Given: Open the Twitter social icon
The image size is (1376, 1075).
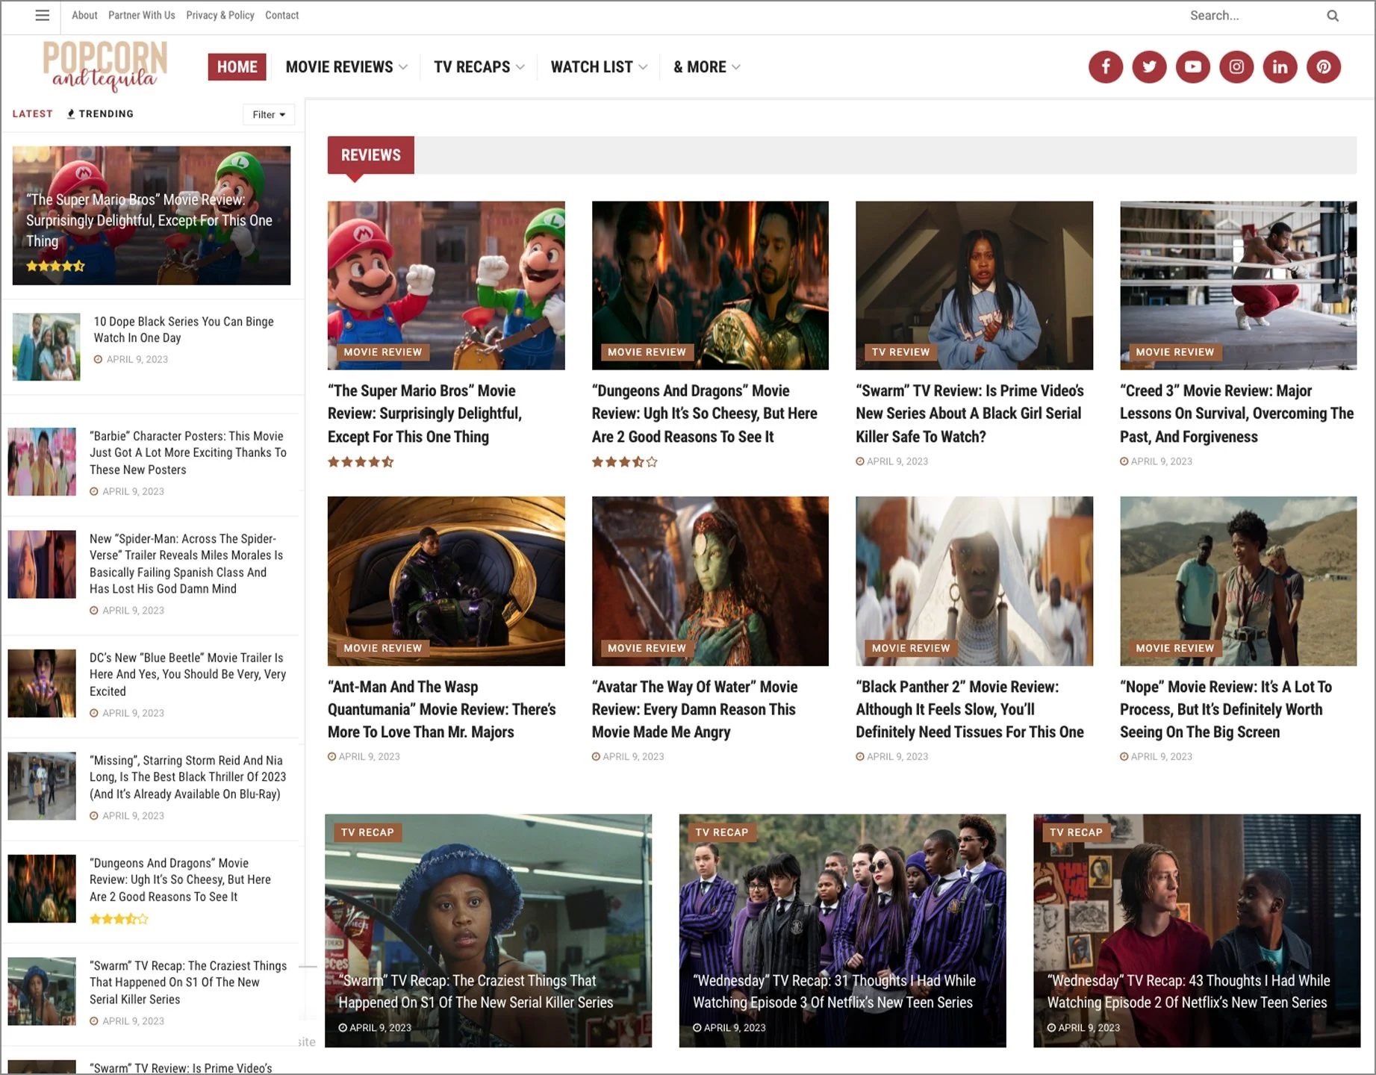Looking at the screenshot, I should click(x=1149, y=67).
